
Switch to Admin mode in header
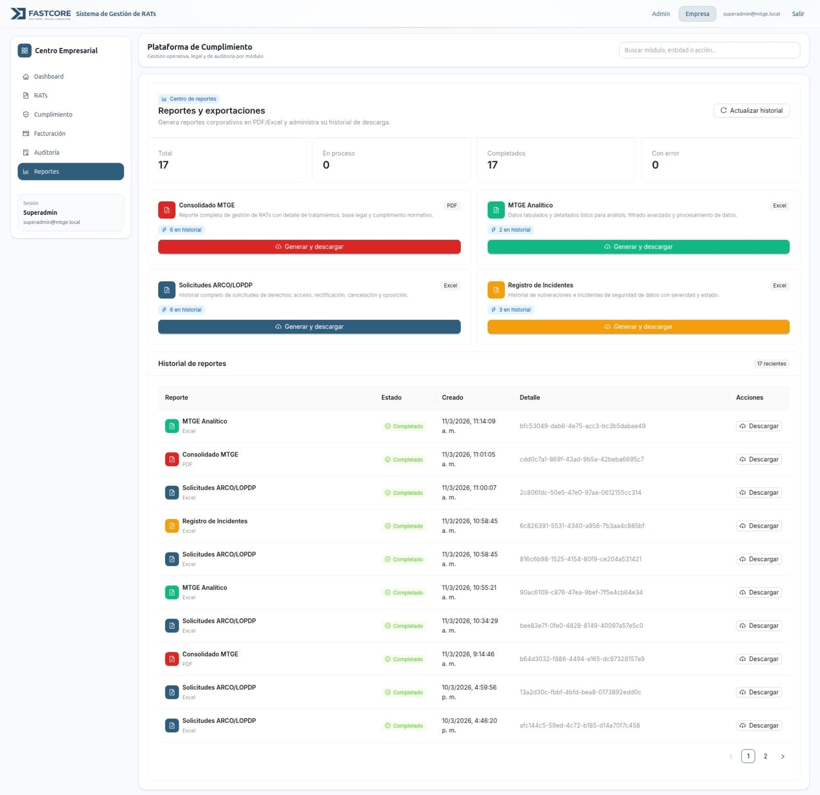pos(660,14)
